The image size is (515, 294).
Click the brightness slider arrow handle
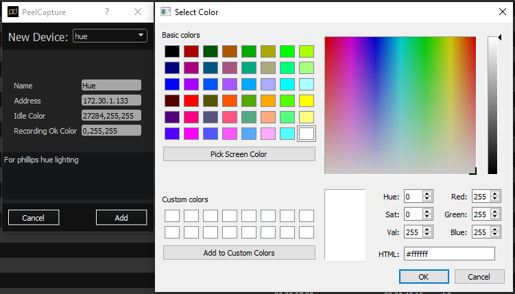pos(499,38)
